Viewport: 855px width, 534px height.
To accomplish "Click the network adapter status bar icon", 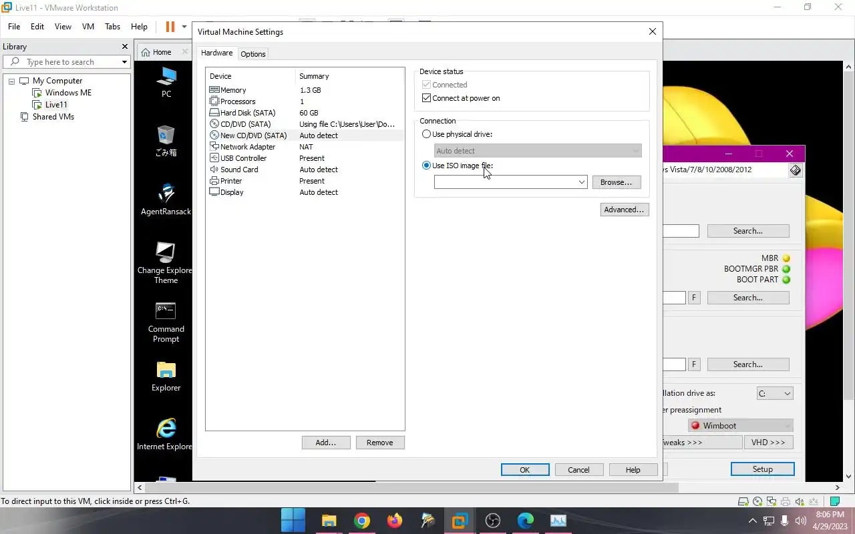I will [x=772, y=502].
